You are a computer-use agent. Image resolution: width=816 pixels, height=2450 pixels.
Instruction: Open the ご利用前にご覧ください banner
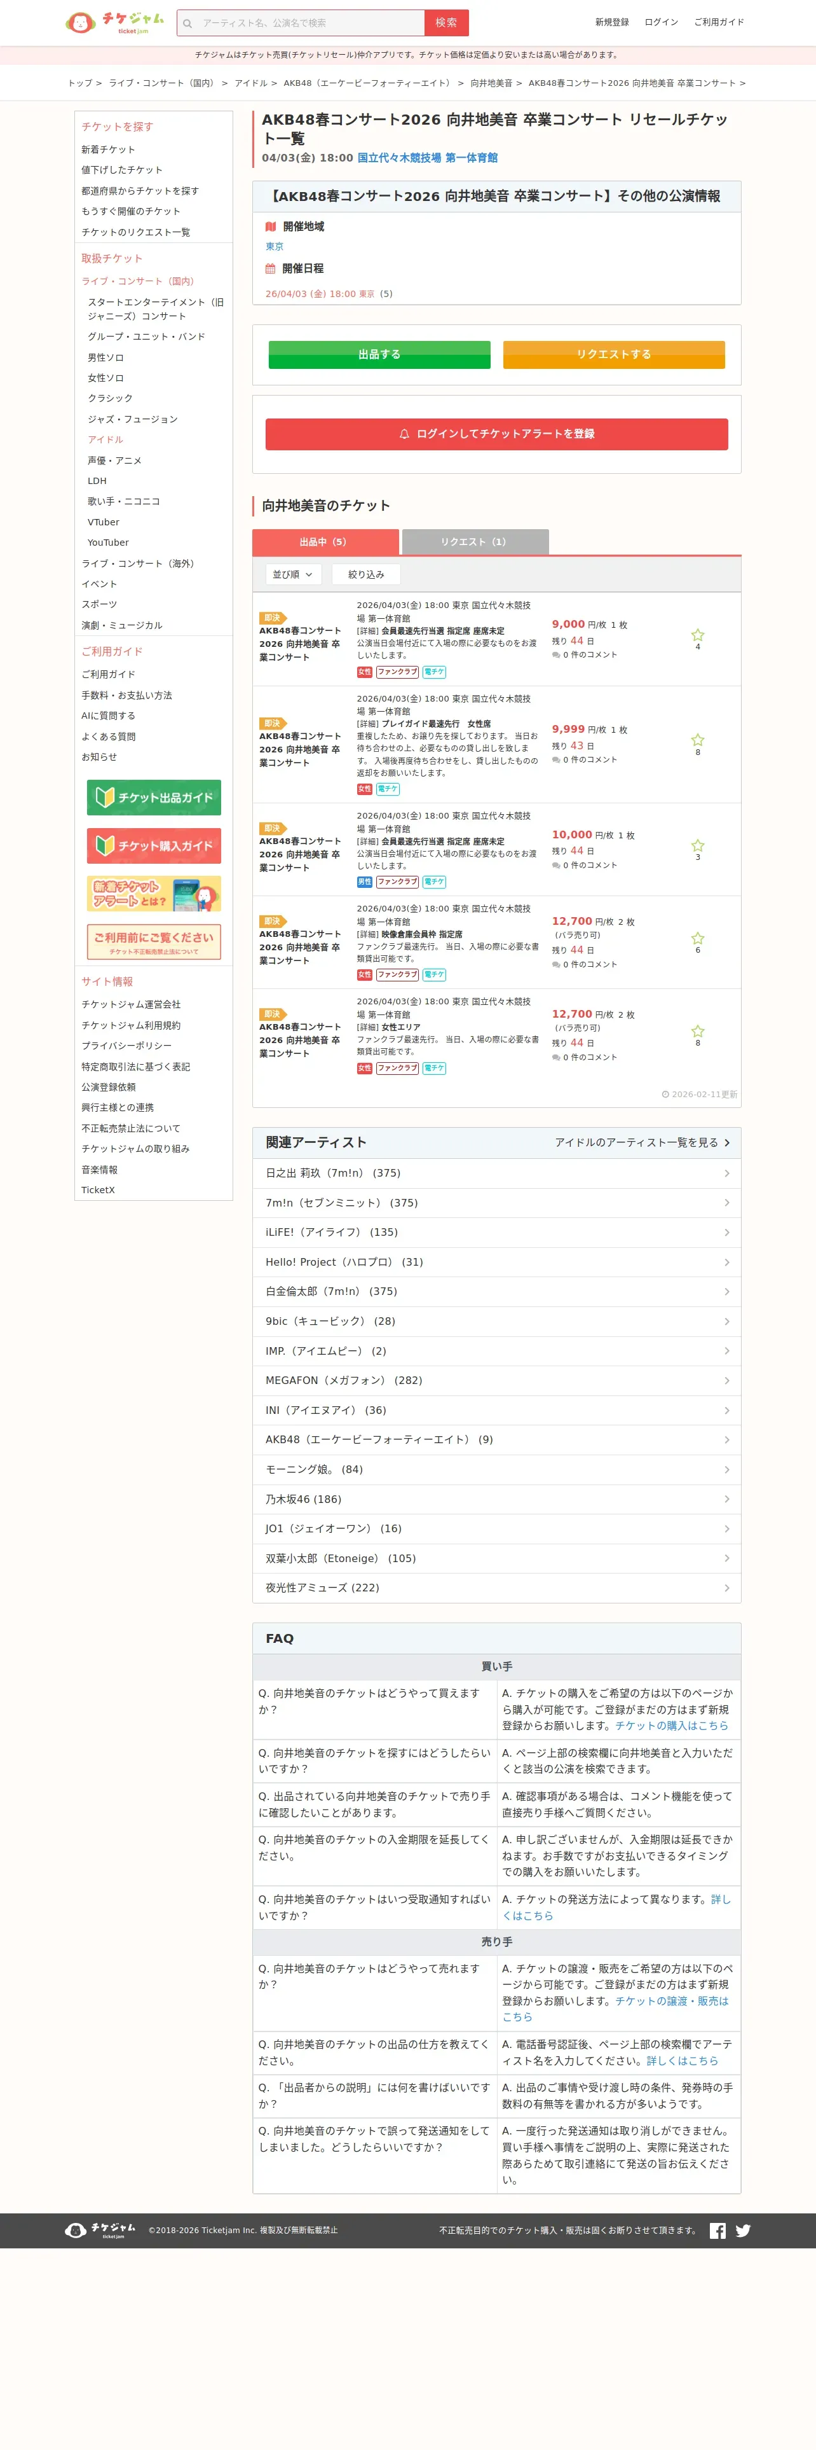154,941
